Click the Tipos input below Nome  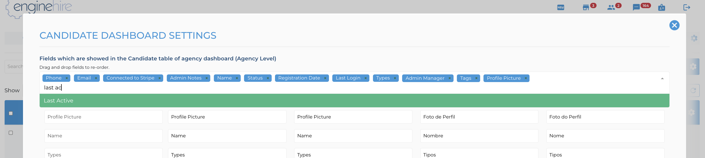point(605,153)
